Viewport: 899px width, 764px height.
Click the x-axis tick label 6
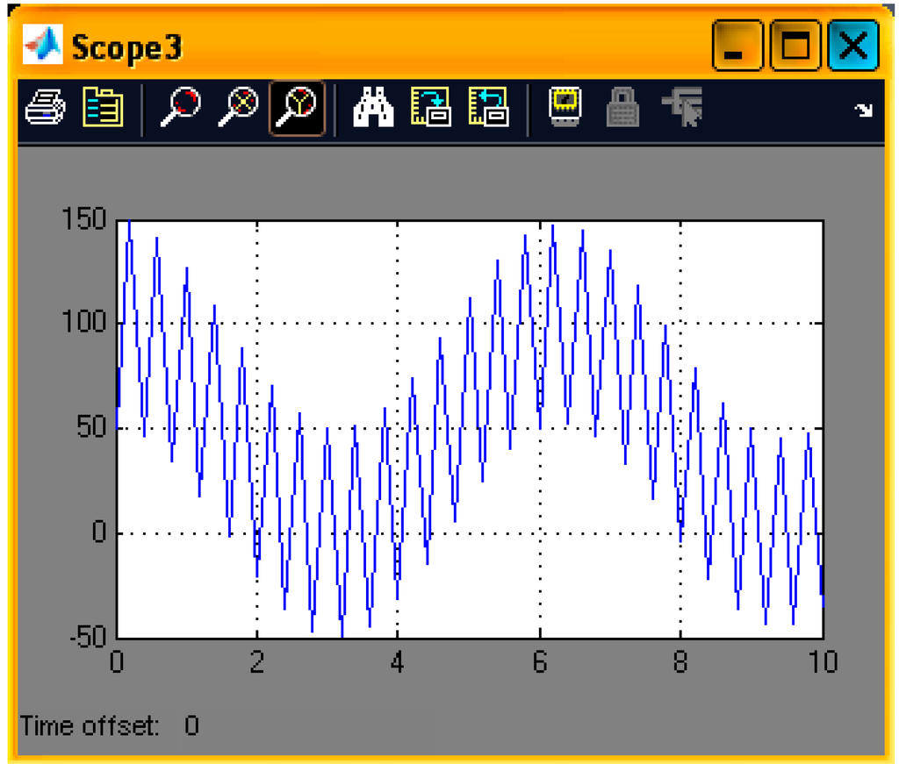click(539, 663)
